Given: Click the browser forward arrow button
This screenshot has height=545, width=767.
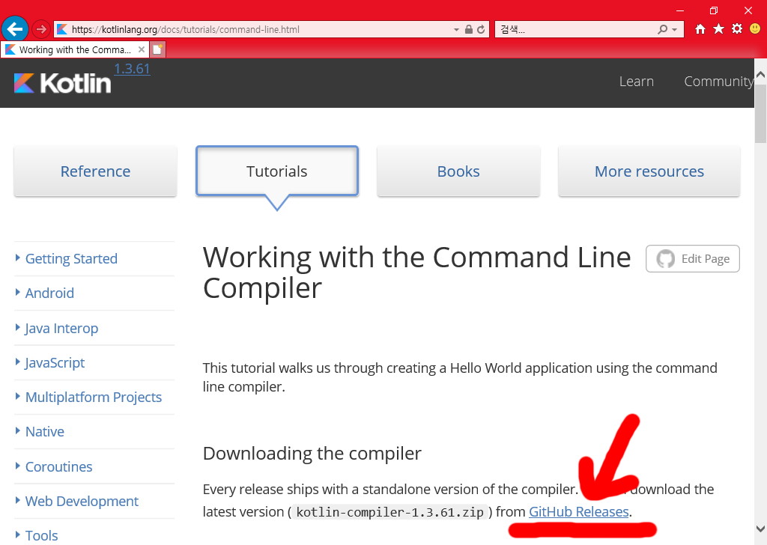Looking at the screenshot, I should tap(41, 29).
